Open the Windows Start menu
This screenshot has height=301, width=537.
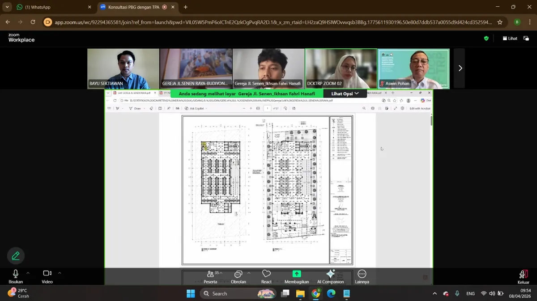(x=191, y=293)
